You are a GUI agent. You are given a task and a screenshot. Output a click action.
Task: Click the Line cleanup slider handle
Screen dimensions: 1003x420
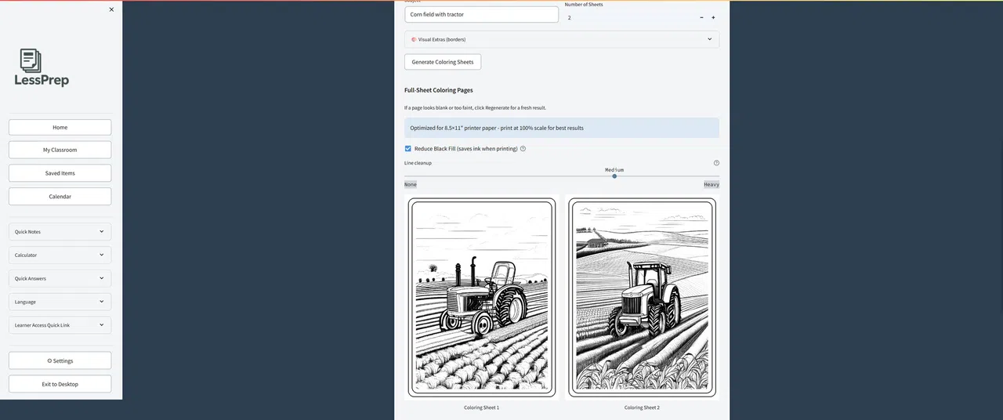point(614,176)
